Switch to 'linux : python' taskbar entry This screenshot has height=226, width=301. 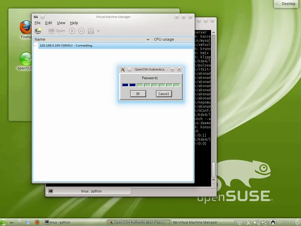pyautogui.click(x=74, y=222)
